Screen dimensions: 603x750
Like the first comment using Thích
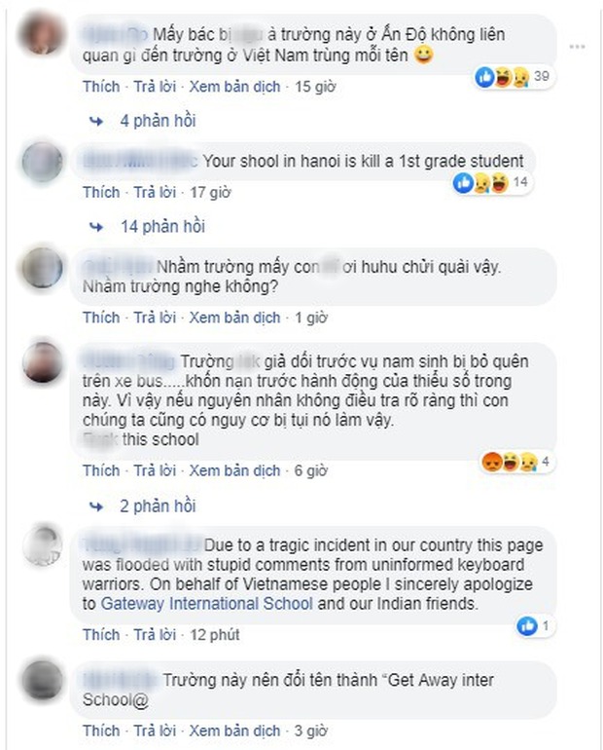coord(101,87)
